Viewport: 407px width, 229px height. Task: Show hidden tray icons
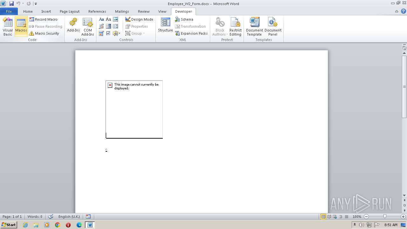point(355,225)
